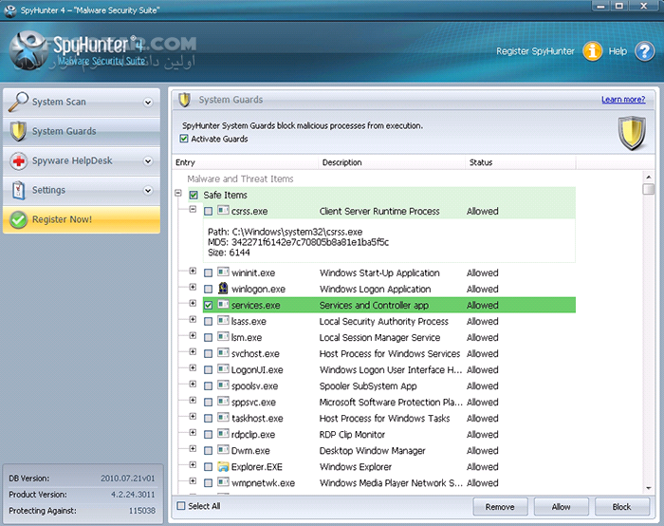Click the System Guards shield sidebar icon
664x526 pixels.
click(18, 131)
